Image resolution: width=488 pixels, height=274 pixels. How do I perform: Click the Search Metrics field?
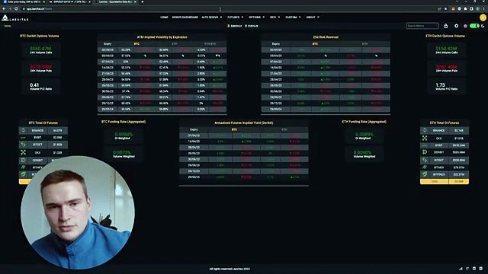[422, 26]
